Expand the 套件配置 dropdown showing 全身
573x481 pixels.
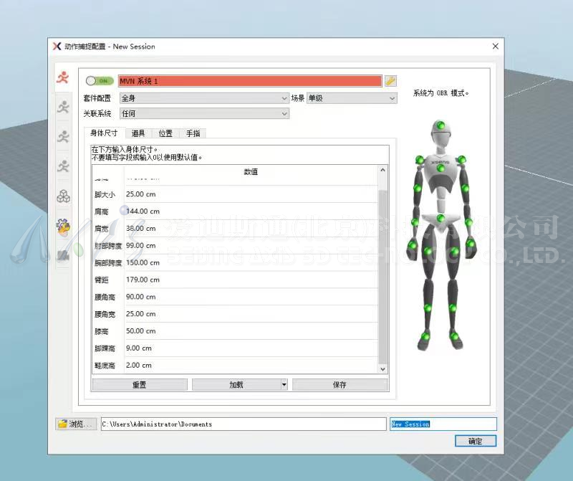[x=204, y=98]
